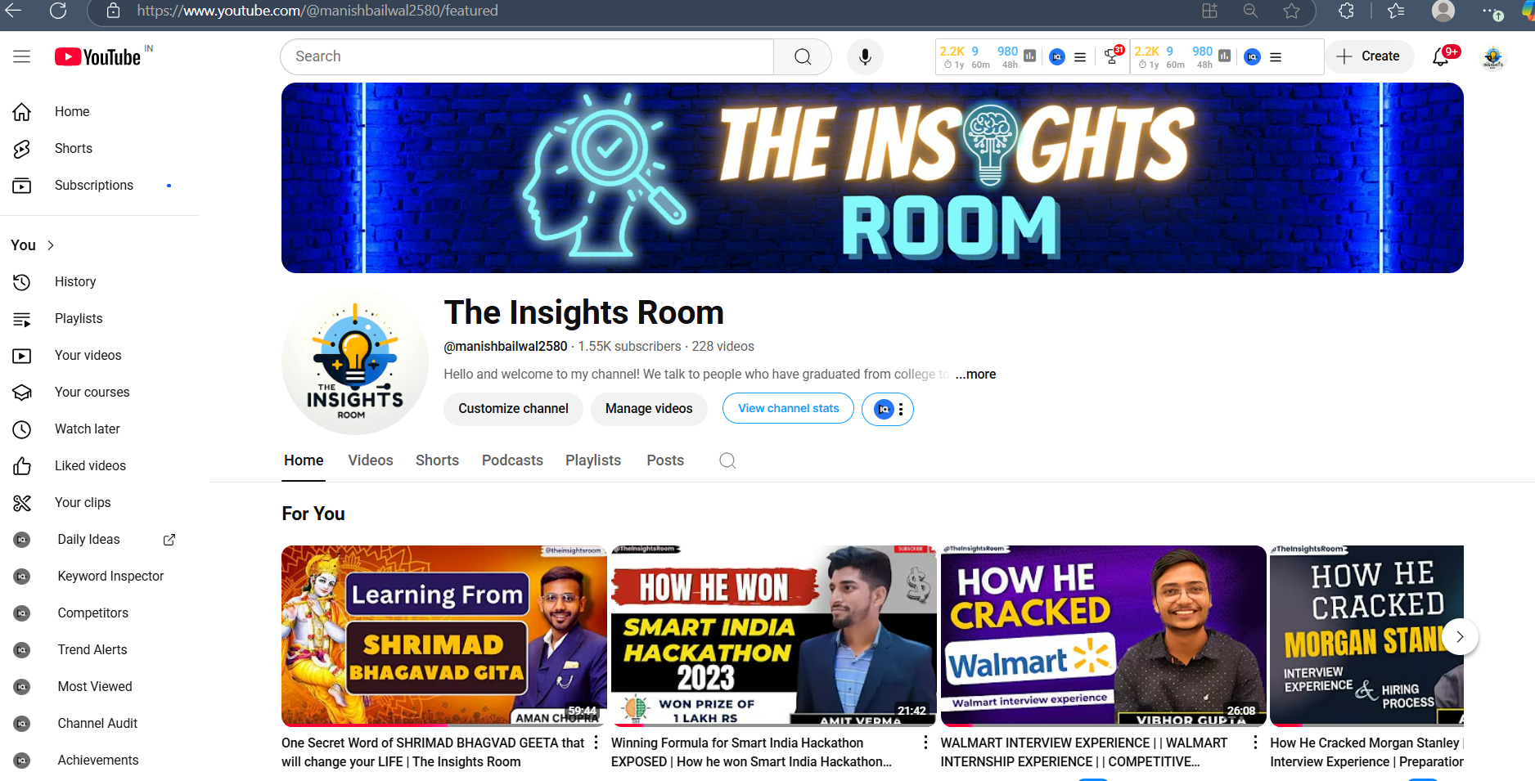1535x781 pixels.
Task: Open Achievements in the sidebar
Action: coord(100,760)
